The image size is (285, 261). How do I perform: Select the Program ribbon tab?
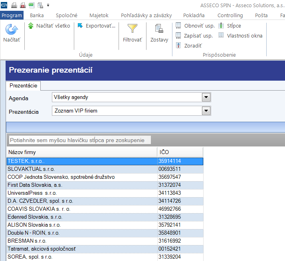[x=12, y=16]
